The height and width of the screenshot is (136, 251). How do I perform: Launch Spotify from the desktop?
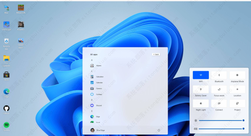pyautogui.click(x=6, y=125)
